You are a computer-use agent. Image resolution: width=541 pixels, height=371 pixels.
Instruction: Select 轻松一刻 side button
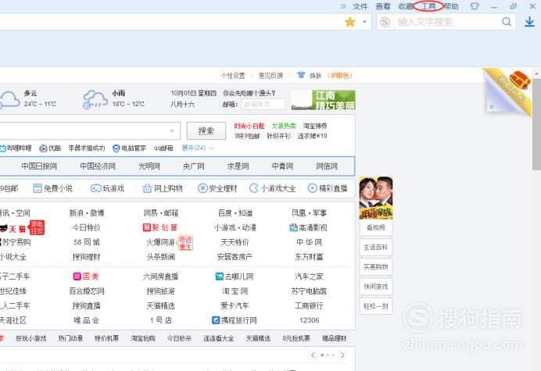pyautogui.click(x=376, y=306)
